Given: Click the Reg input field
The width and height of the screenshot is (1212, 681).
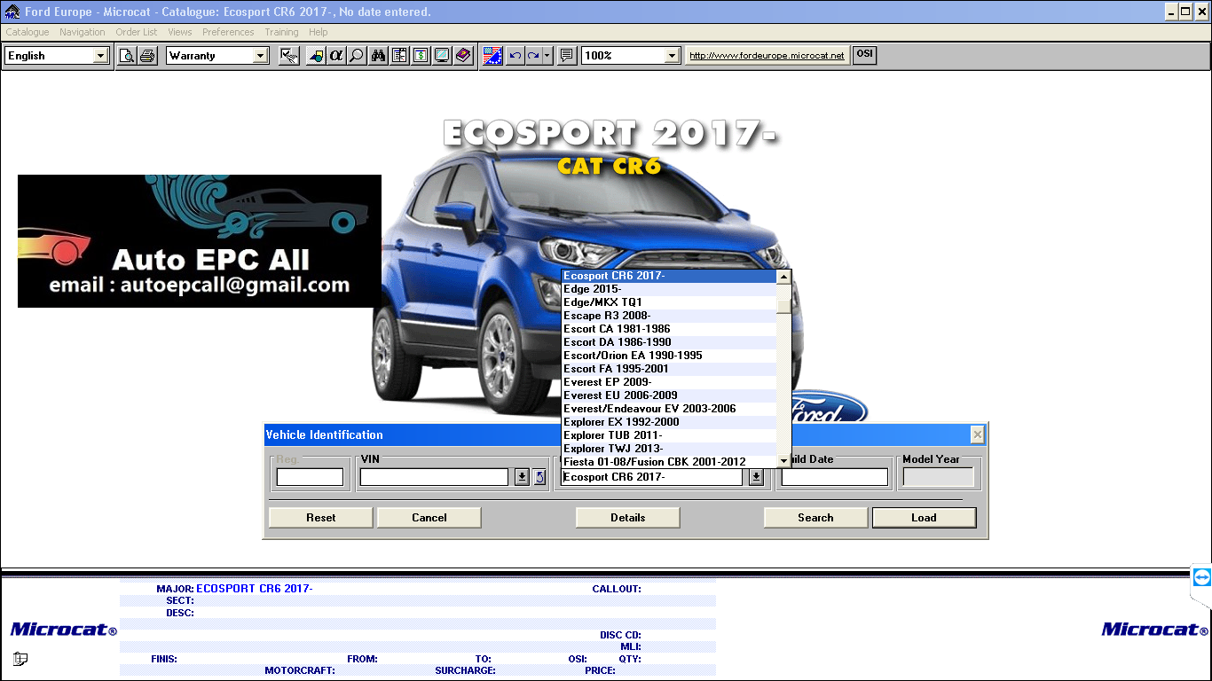Looking at the screenshot, I should coord(310,477).
